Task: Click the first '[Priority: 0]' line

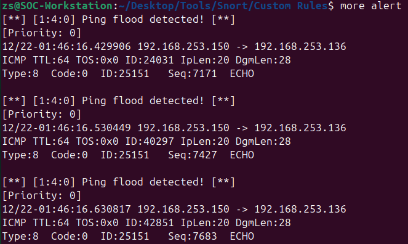Action: coord(42,33)
